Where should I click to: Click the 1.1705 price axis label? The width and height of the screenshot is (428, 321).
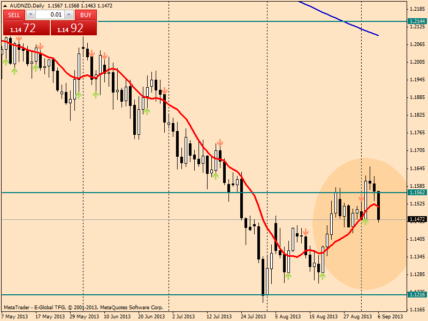click(x=417, y=150)
